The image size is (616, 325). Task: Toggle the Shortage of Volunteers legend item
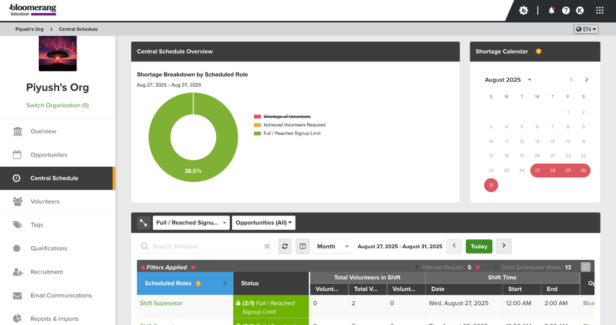[286, 116]
